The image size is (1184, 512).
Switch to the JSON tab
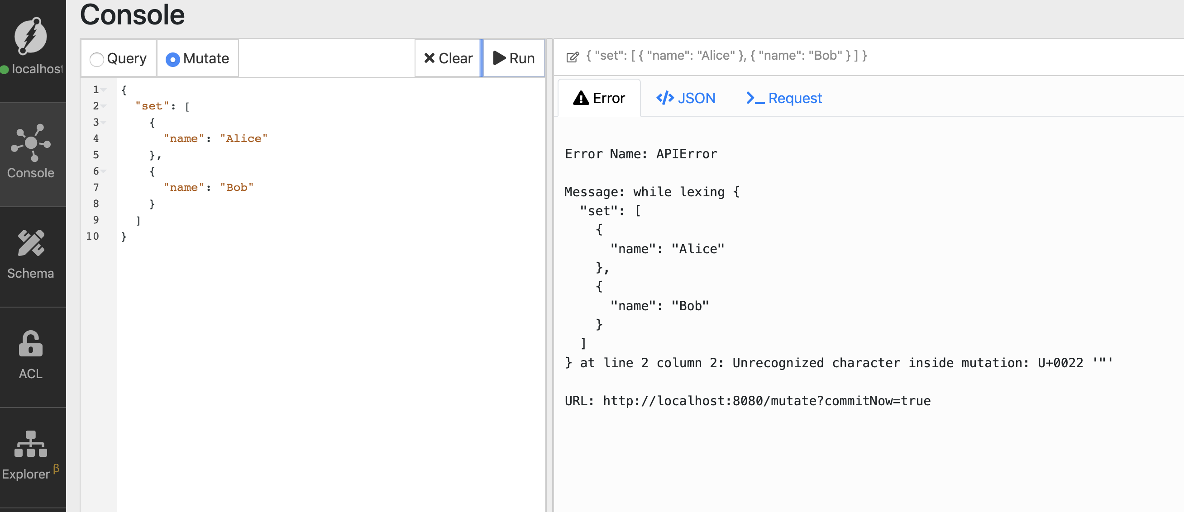click(685, 98)
